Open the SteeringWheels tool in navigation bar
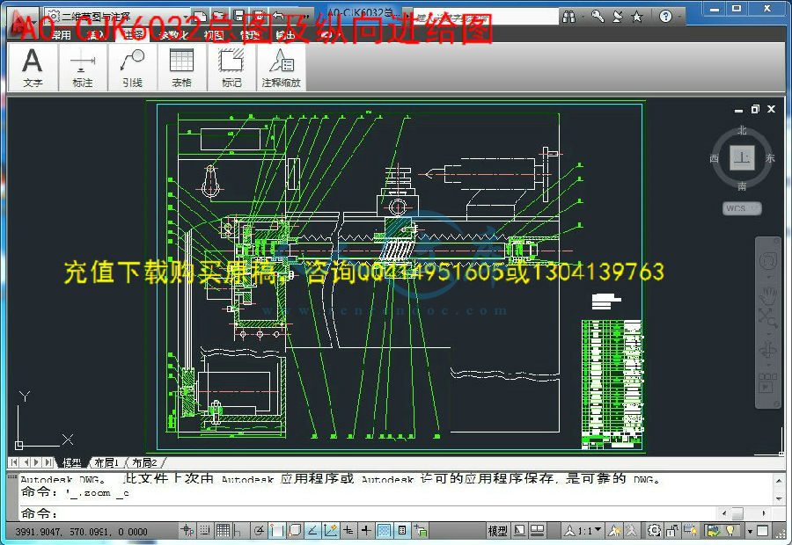The width and height of the screenshot is (792, 545). pos(767,261)
